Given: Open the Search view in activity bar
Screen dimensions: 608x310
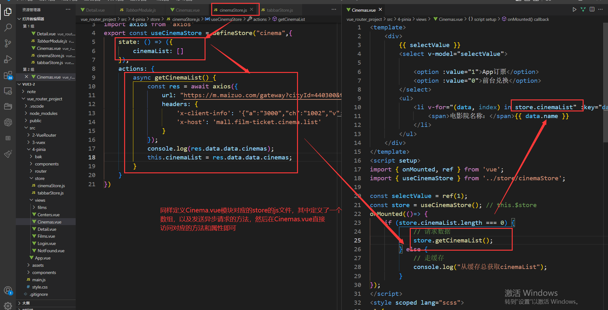Looking at the screenshot, I should [8, 27].
